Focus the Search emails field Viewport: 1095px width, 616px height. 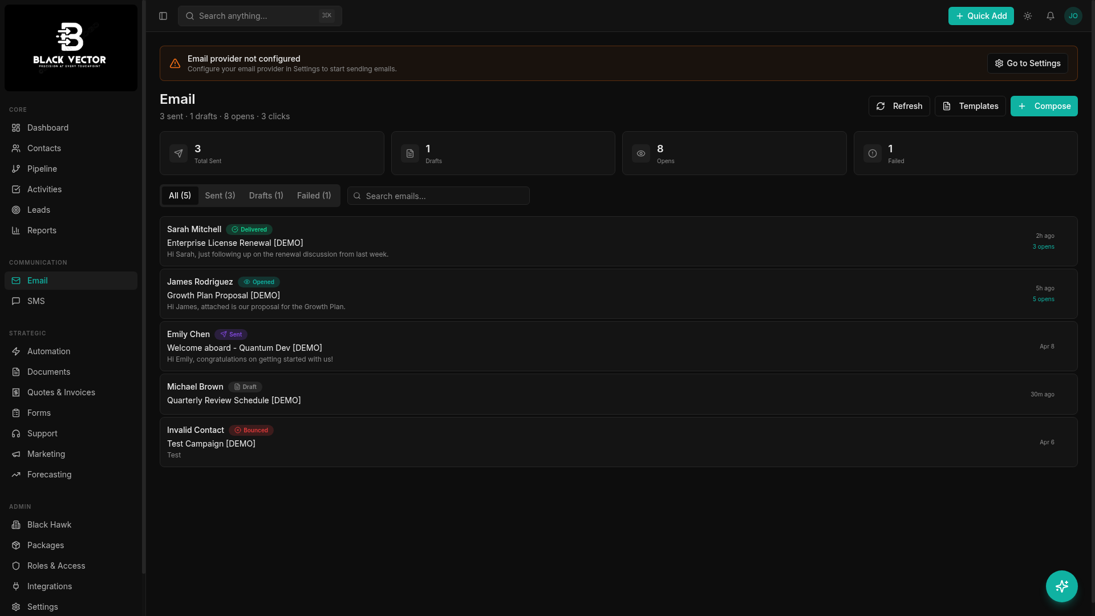pyautogui.click(x=439, y=196)
